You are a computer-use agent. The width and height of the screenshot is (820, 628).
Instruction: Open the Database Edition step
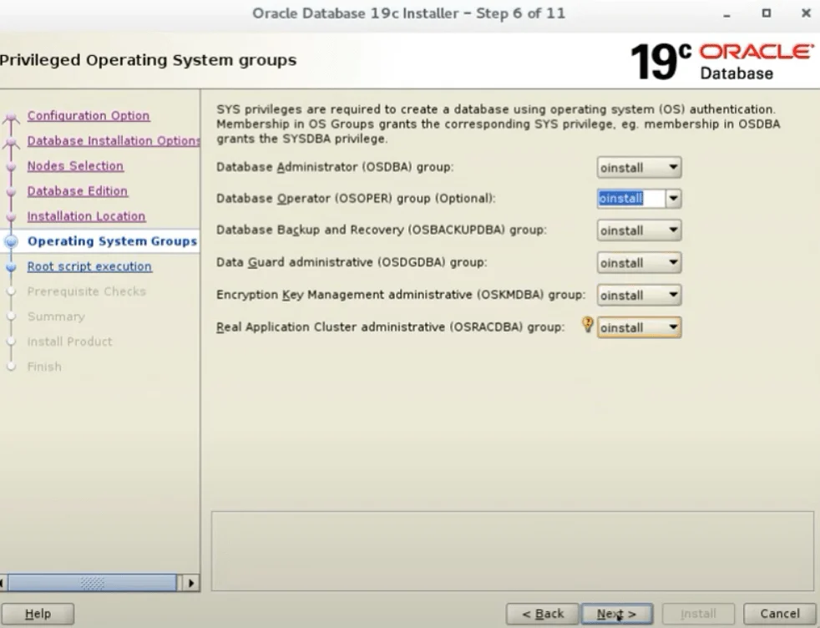tap(78, 191)
